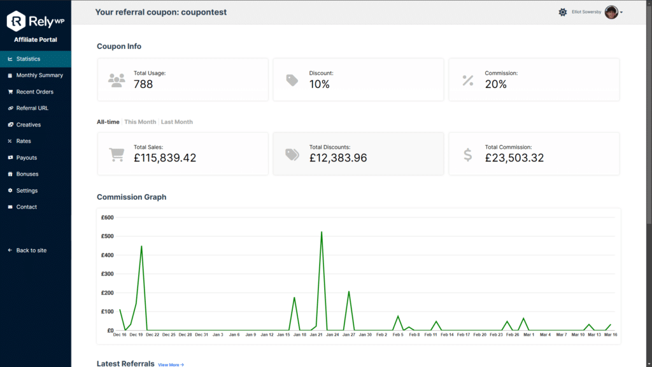This screenshot has height=367, width=652.
Task: Click the Contact envelope icon
Action: tap(10, 207)
